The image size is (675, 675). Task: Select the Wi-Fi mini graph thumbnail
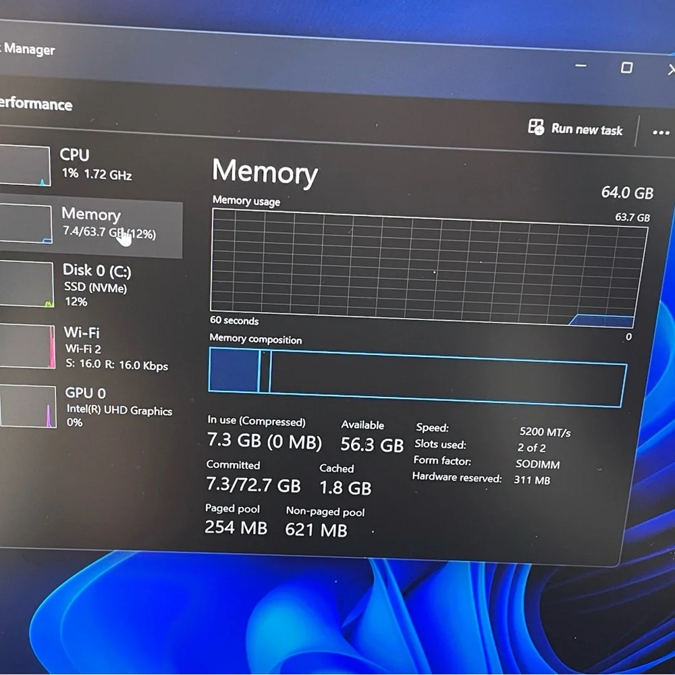(27, 346)
